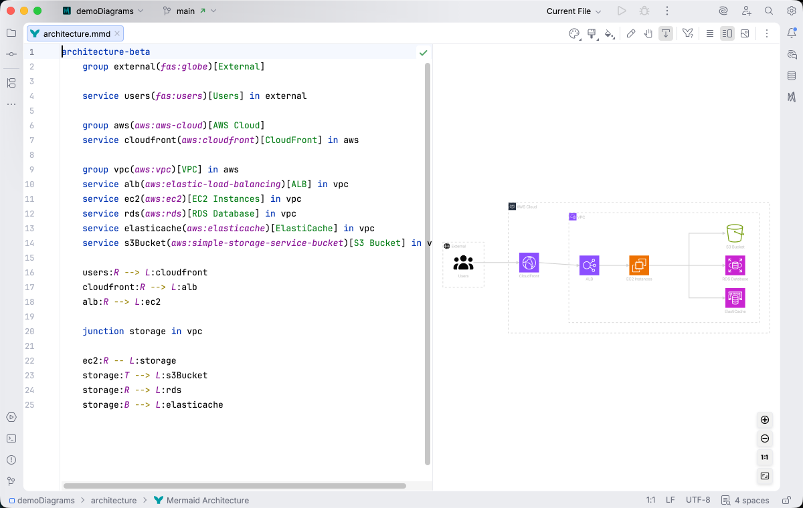Open IDE settings gear
This screenshot has width=803, height=508.
791,11
